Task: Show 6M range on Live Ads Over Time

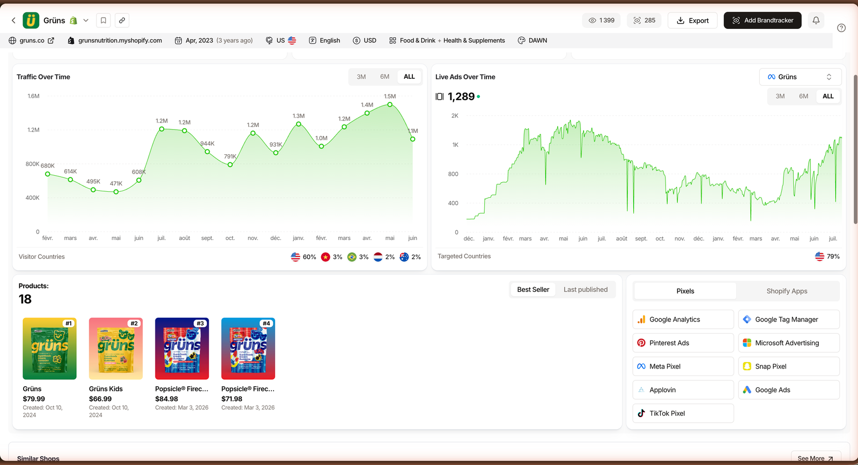Action: coord(803,96)
